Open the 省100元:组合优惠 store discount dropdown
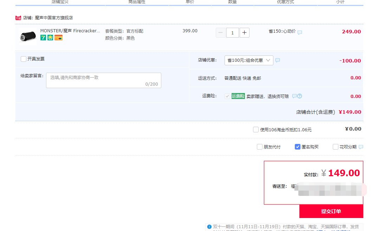Viewport: 376px width, 231px height. pyautogui.click(x=249, y=60)
